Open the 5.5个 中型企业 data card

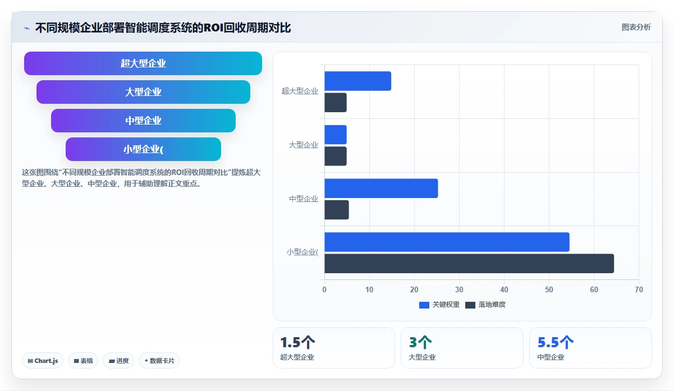590,348
